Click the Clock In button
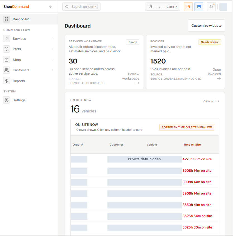 click(x=162, y=7)
